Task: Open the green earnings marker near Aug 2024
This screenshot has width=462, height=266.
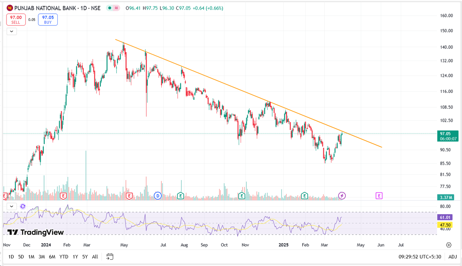Action: pos(180,196)
